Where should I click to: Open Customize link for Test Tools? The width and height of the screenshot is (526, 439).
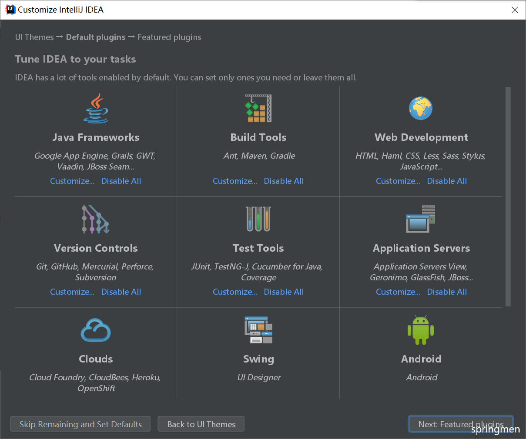pos(235,292)
